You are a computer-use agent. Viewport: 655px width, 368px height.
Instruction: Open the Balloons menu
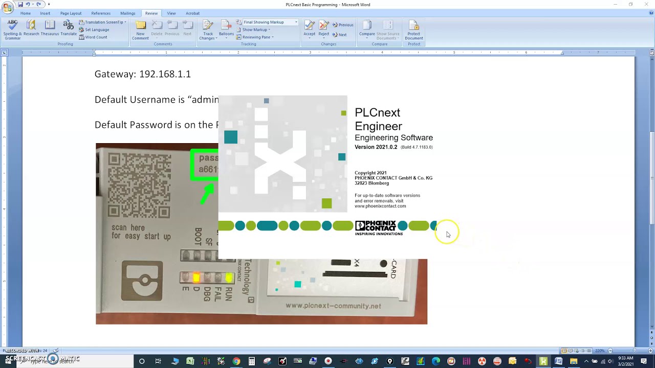coord(226,30)
